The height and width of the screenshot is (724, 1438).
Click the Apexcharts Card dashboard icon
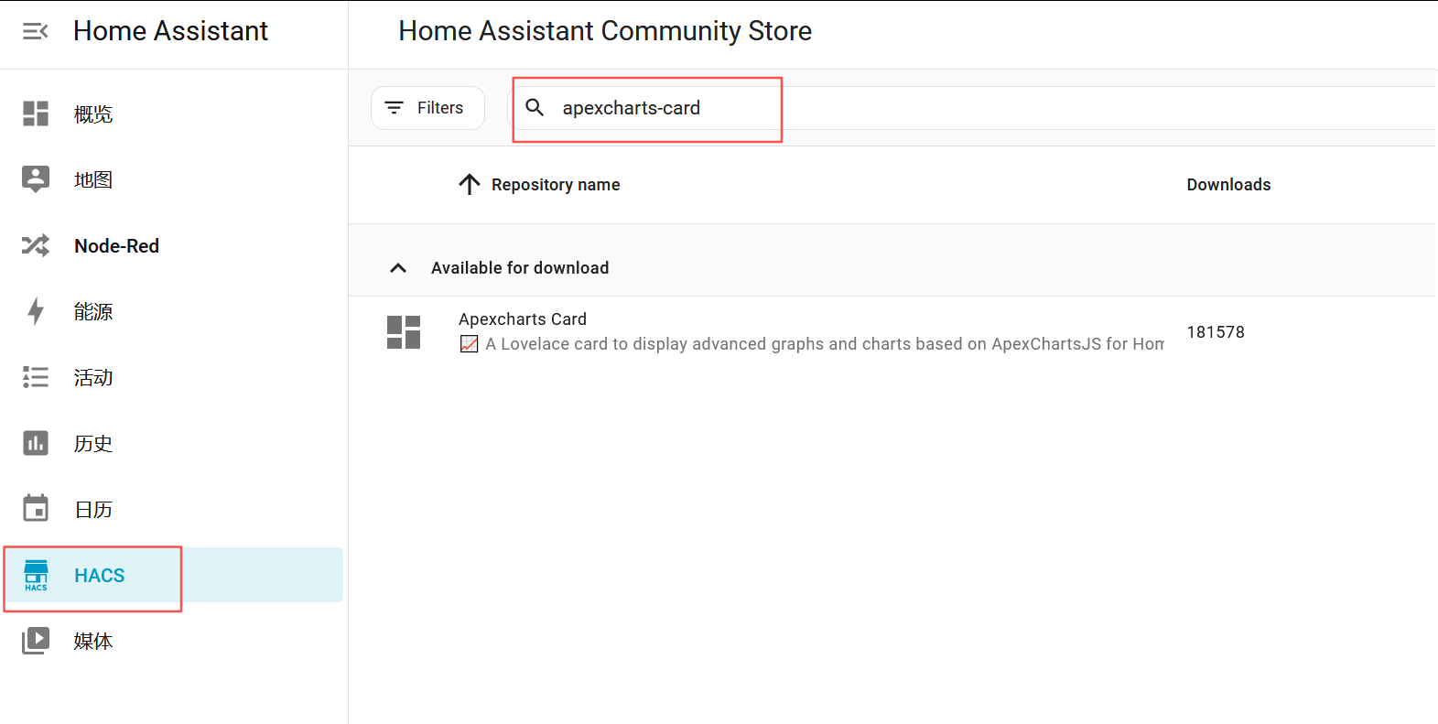tap(404, 332)
